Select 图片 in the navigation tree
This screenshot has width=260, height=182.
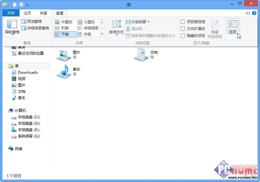(x=18, y=85)
